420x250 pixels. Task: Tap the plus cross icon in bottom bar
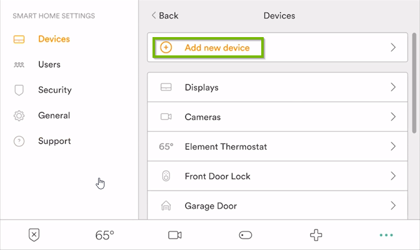tap(316, 235)
